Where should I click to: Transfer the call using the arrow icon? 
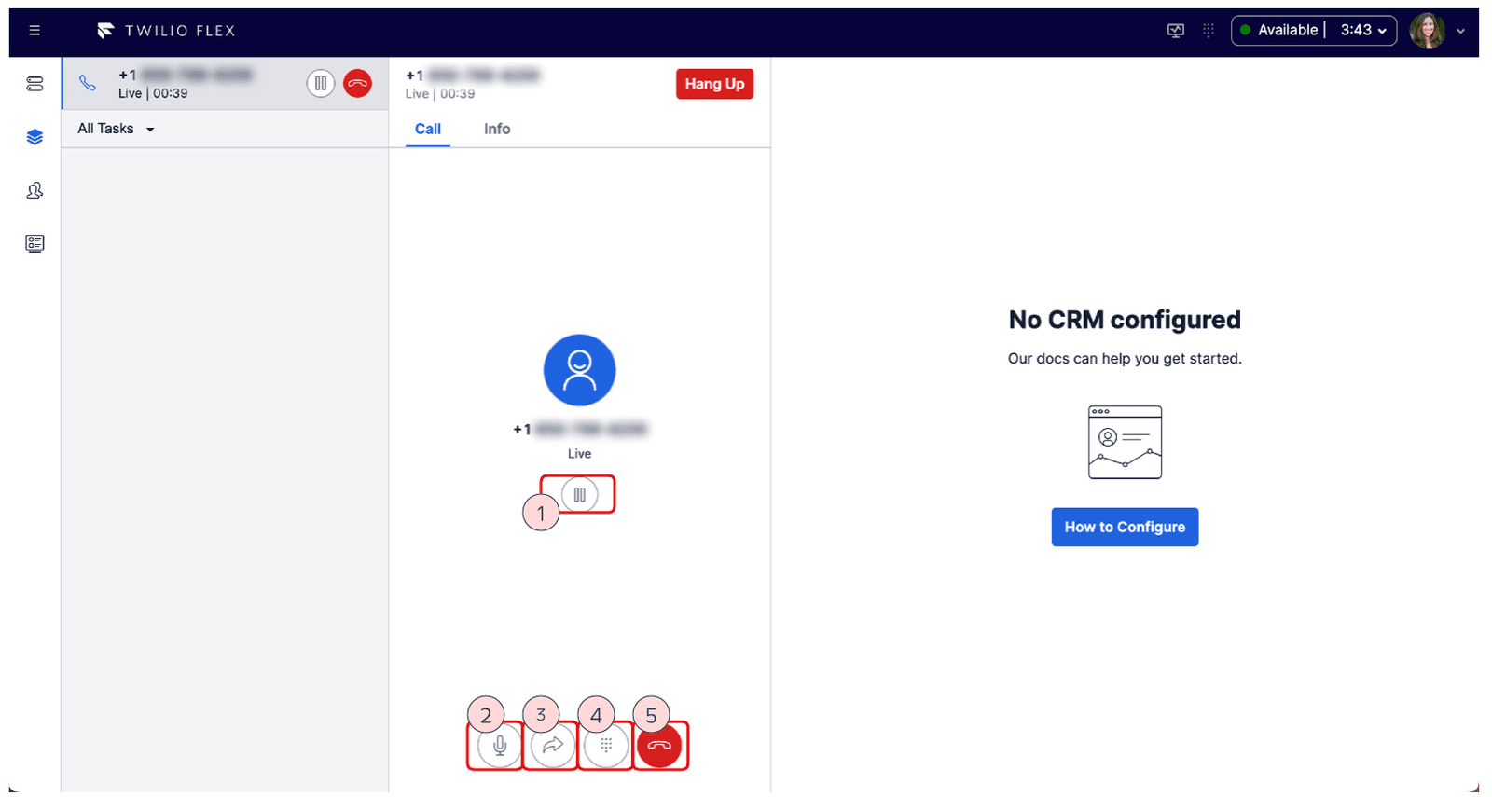[x=553, y=746]
